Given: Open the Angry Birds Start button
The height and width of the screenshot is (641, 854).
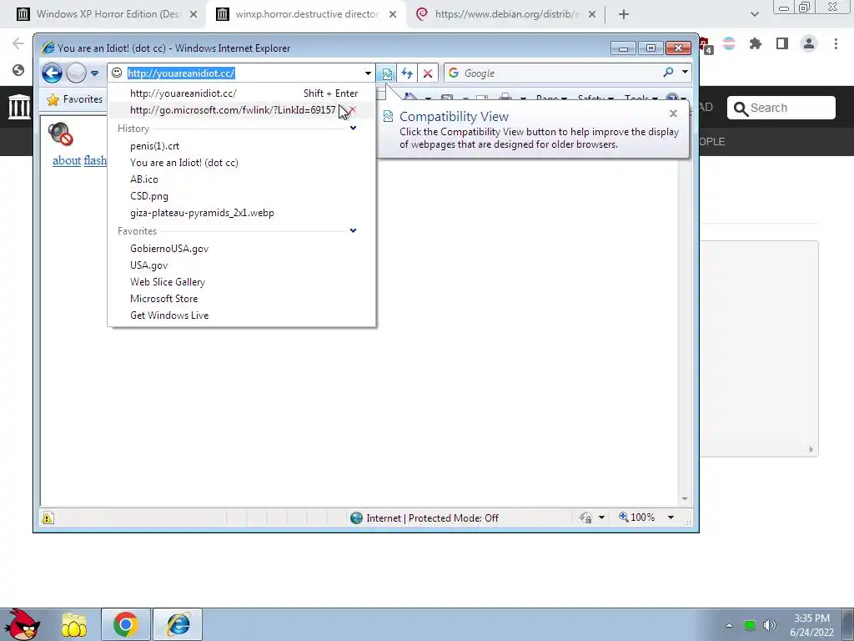Looking at the screenshot, I should (x=23, y=624).
